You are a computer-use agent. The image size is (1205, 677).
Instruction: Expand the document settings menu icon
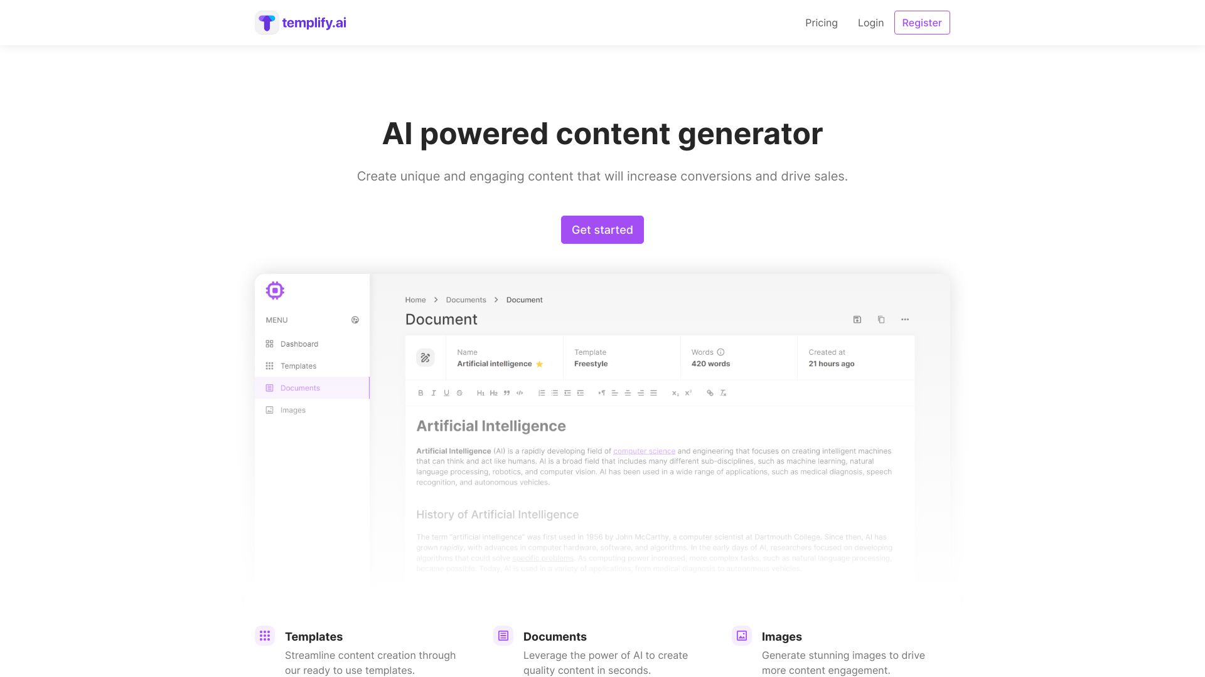[x=906, y=319]
